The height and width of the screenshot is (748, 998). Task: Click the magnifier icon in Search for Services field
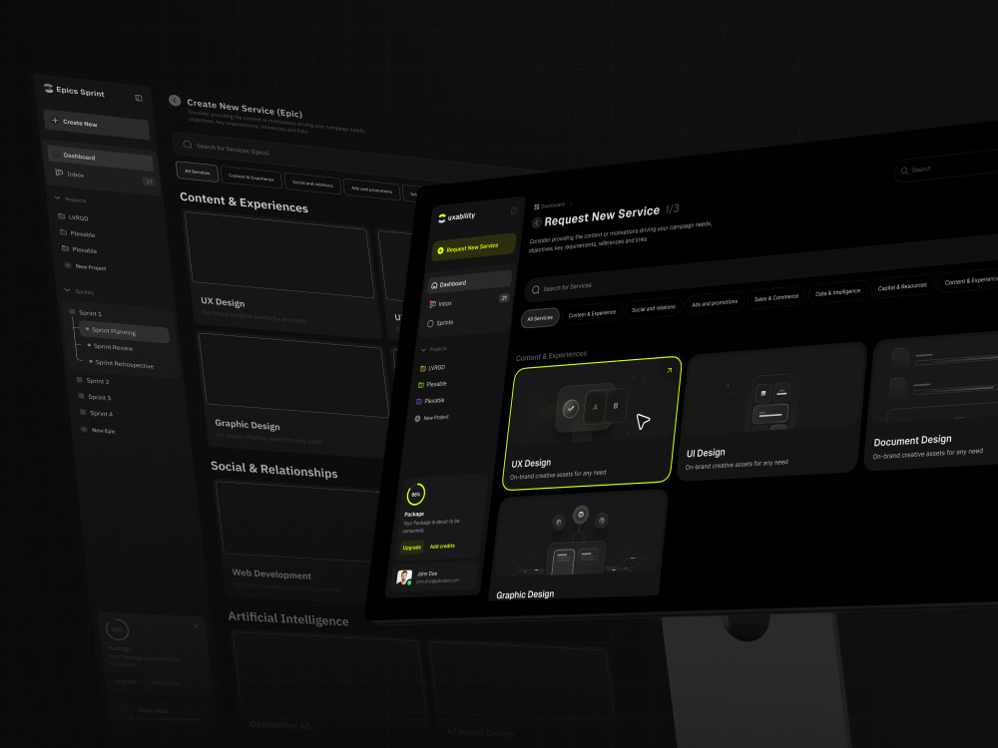pyautogui.click(x=536, y=290)
